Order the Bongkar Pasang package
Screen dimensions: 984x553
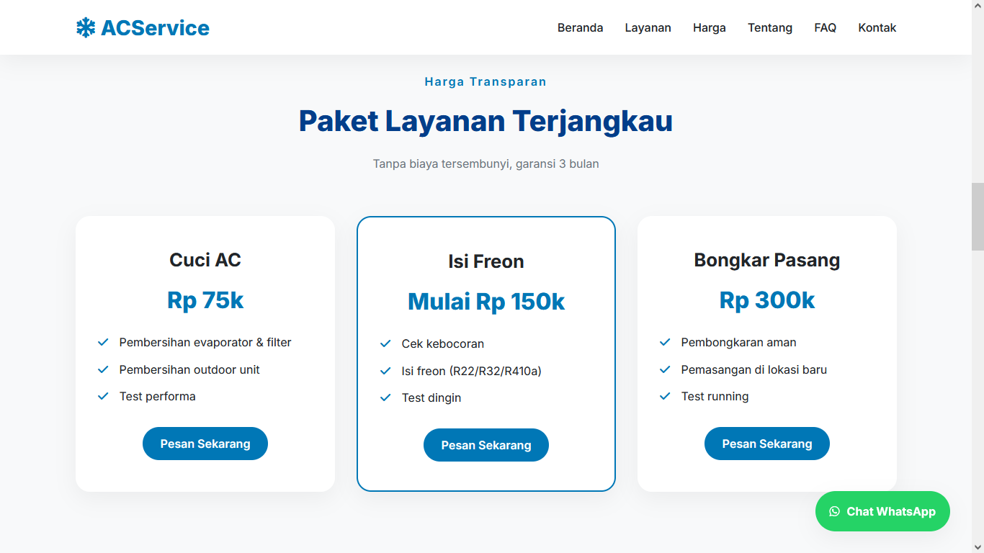click(766, 444)
